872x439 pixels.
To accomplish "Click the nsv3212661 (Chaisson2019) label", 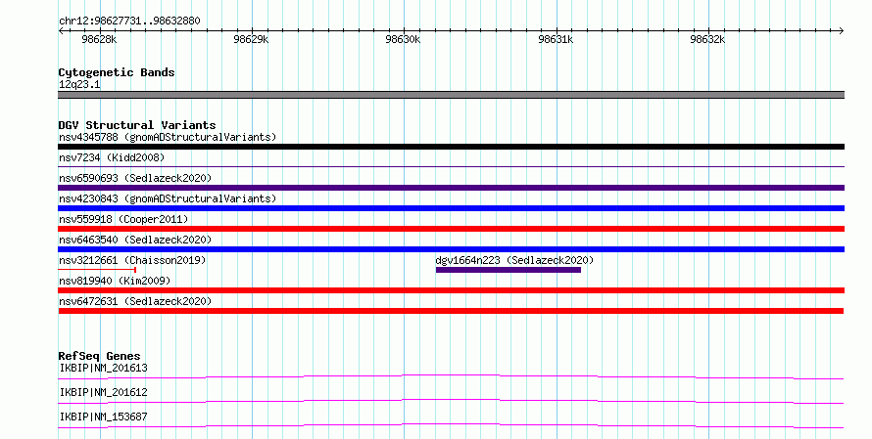I will coord(132,260).
